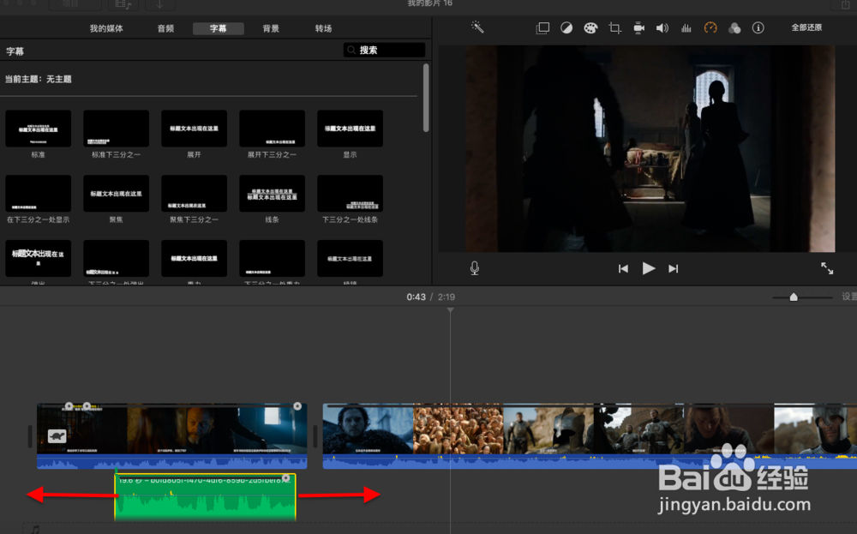Select the 展开 title thumbnail
Screen dimensions: 857x534
[194, 129]
